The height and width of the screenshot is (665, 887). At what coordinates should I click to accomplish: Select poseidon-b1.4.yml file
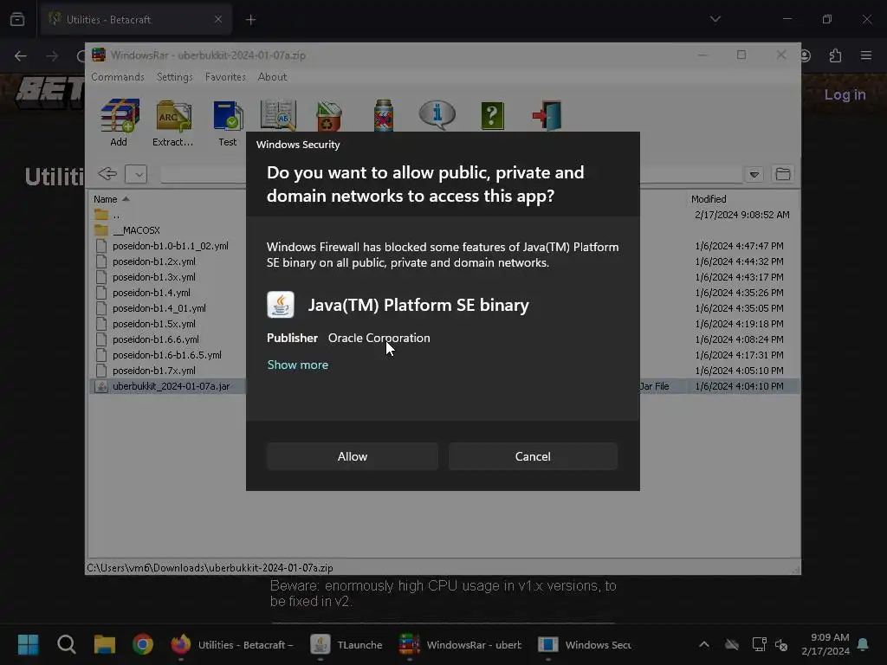point(151,293)
